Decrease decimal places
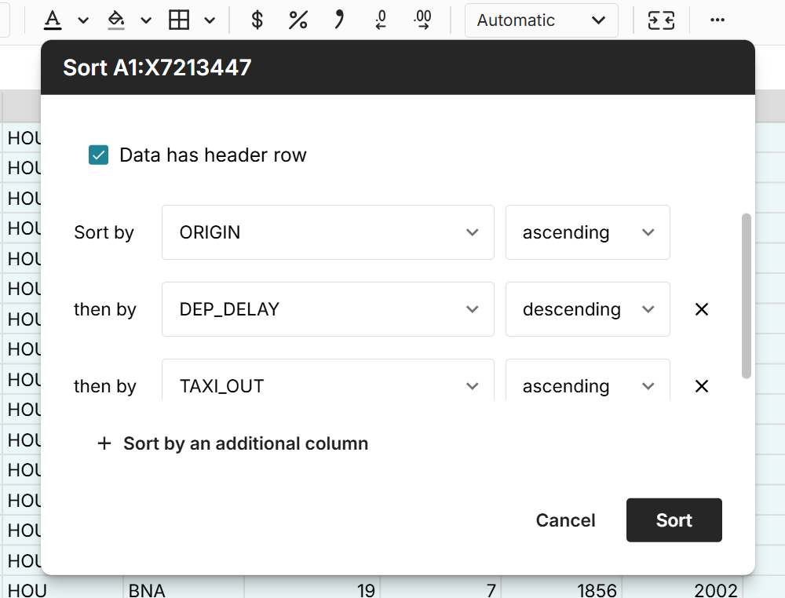The width and height of the screenshot is (785, 598). click(381, 20)
